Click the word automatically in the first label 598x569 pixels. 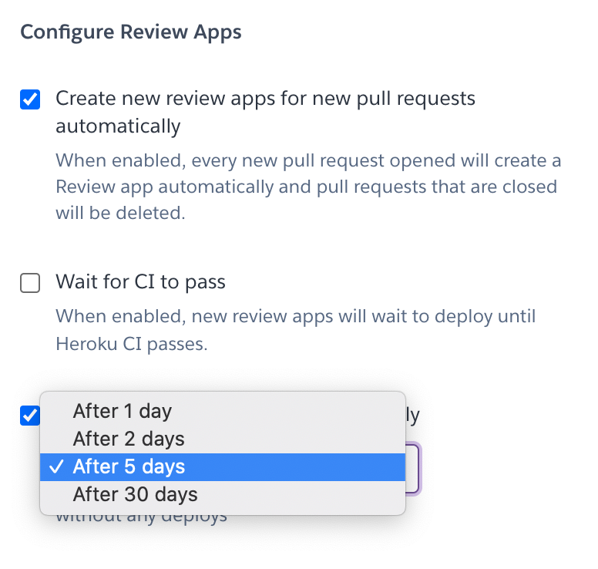[x=118, y=126]
